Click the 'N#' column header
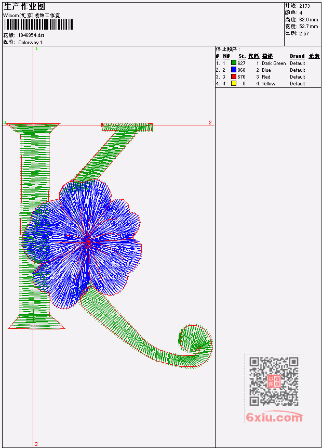Viewport: 322px width, 448px height. pyautogui.click(x=226, y=56)
